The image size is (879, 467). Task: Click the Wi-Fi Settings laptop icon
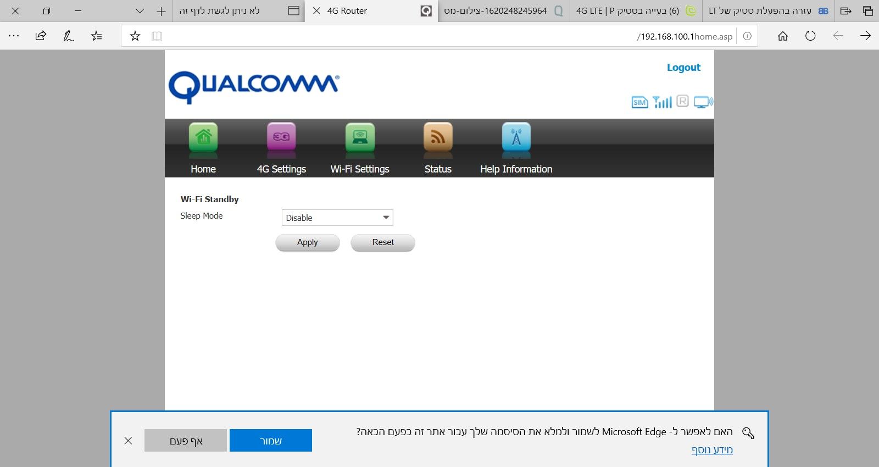tap(360, 137)
